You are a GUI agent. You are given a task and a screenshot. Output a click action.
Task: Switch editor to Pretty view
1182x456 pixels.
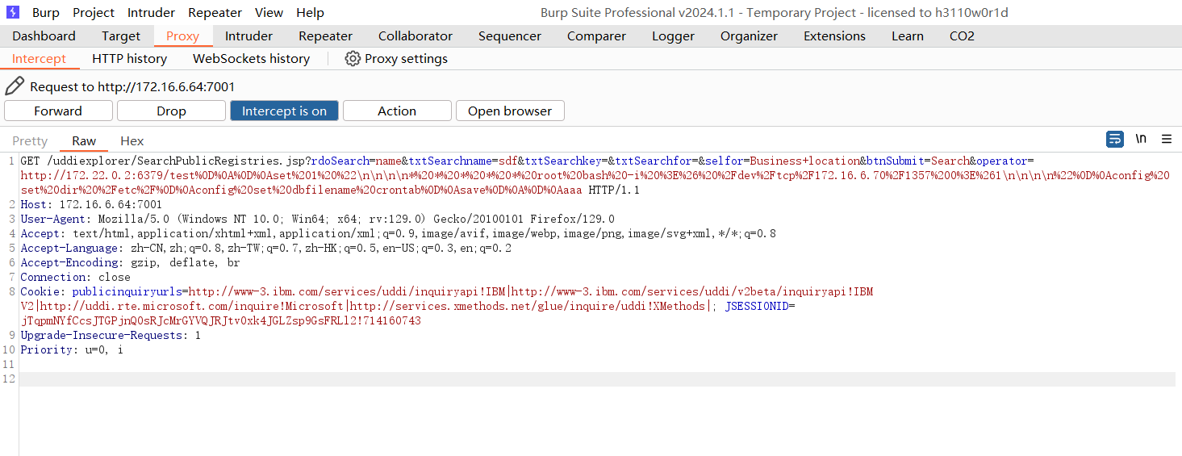coord(30,140)
